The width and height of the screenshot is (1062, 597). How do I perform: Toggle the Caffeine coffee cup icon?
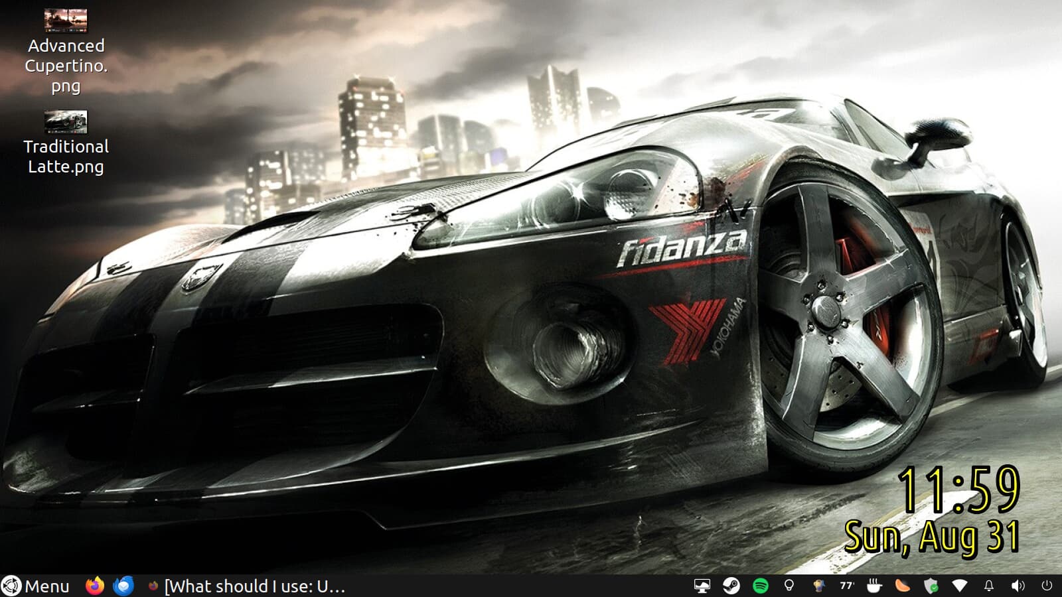pyautogui.click(x=874, y=586)
